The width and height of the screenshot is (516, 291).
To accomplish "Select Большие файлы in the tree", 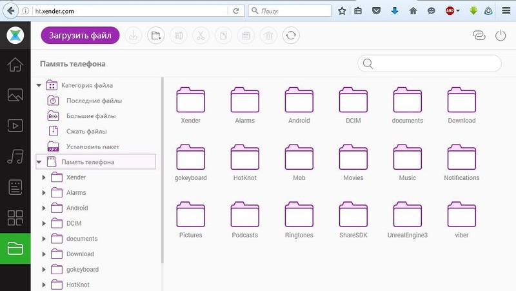I will coord(91,116).
